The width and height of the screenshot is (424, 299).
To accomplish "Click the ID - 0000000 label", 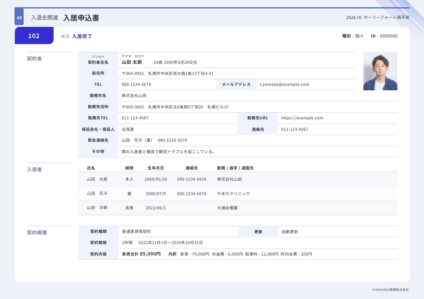I will 384,36.
